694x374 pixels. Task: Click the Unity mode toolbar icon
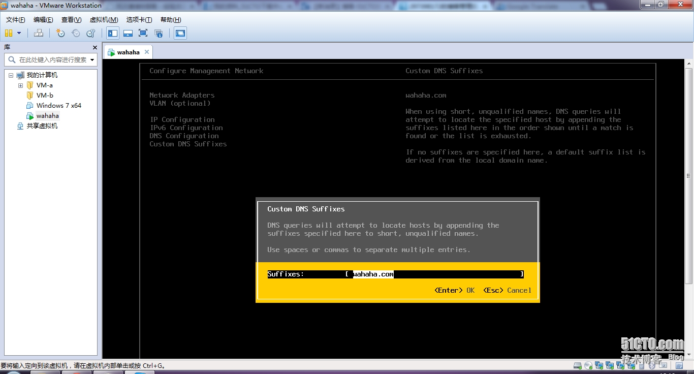tap(159, 33)
